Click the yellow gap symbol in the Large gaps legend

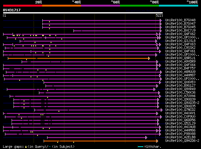tap(26, 147)
